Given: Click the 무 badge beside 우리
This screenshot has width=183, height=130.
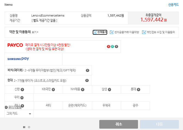Looking at the screenshot, I should tap(22, 98).
